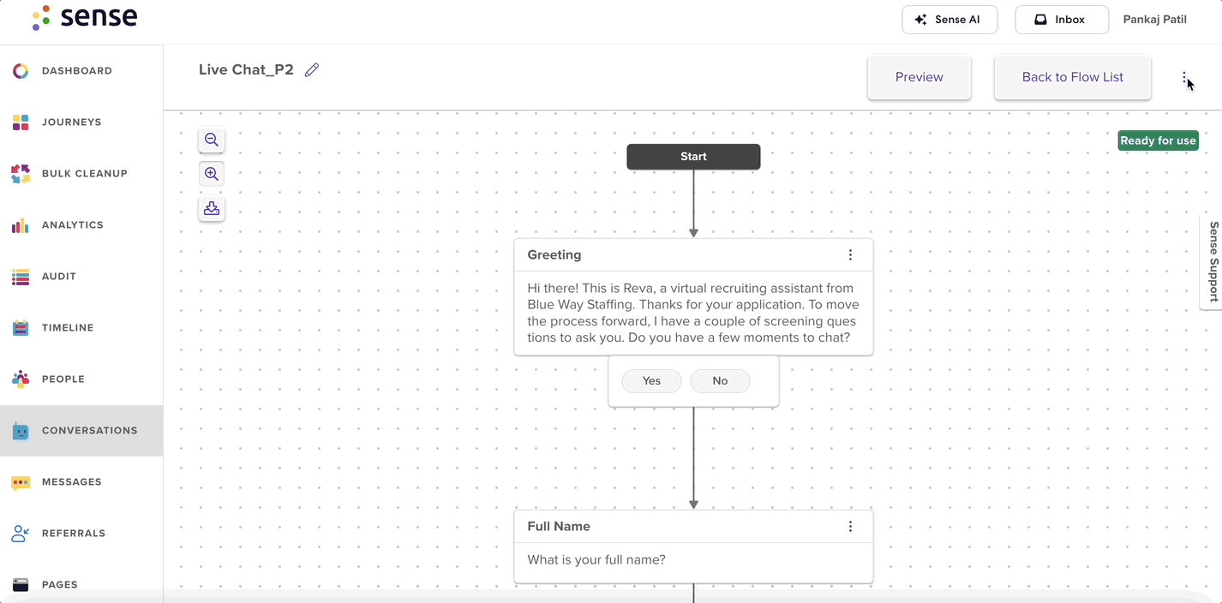Open the flow header kebab menu
The image size is (1222, 603).
pyautogui.click(x=1184, y=78)
